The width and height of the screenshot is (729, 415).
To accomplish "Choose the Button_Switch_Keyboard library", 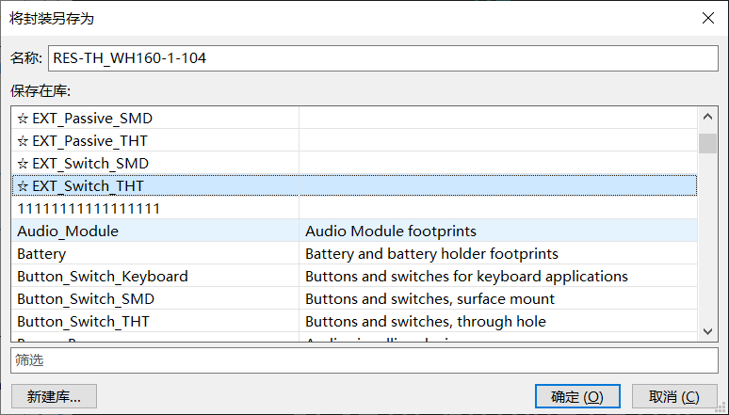I will tap(102, 277).
